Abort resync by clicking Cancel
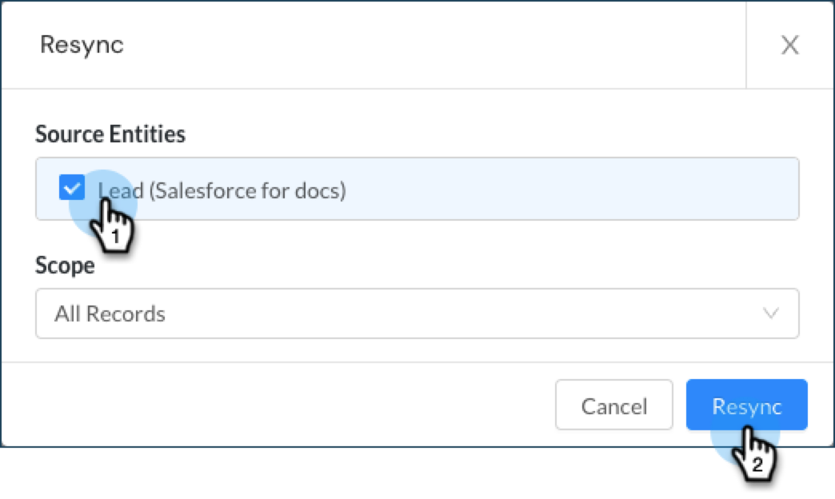The width and height of the screenshot is (835, 499). pos(613,405)
